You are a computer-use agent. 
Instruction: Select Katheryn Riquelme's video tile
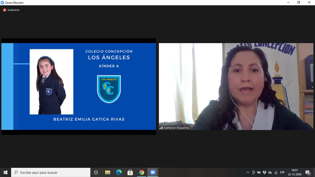pos(236,86)
